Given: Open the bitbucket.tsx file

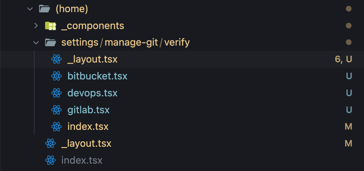Looking at the screenshot, I should 97,76.
